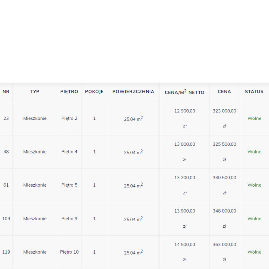This screenshot has width=269, height=269.
Task: Open apartment number 23 row
Action: click(134, 118)
